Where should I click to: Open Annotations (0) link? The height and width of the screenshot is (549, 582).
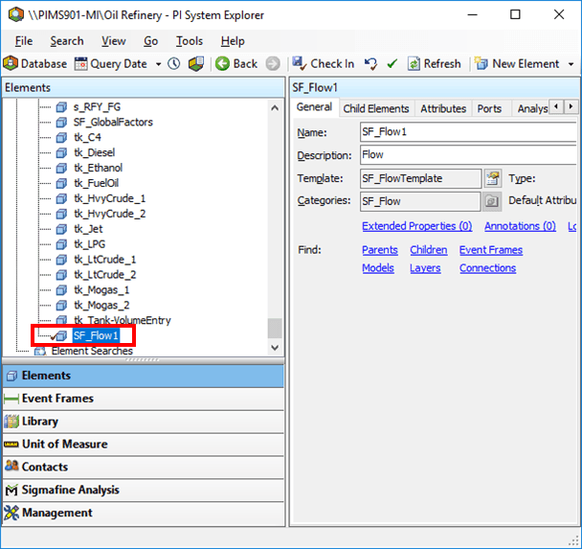[520, 226]
